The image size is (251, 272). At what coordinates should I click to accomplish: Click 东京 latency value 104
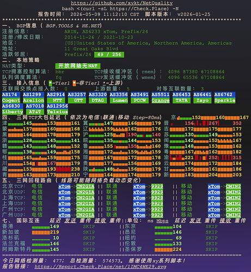click(177, 226)
